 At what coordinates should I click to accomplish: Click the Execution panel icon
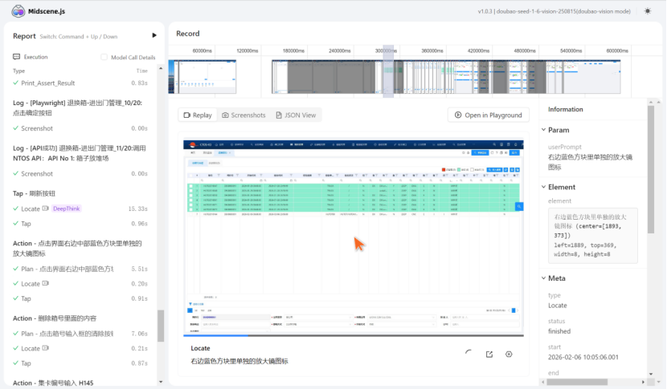click(17, 56)
